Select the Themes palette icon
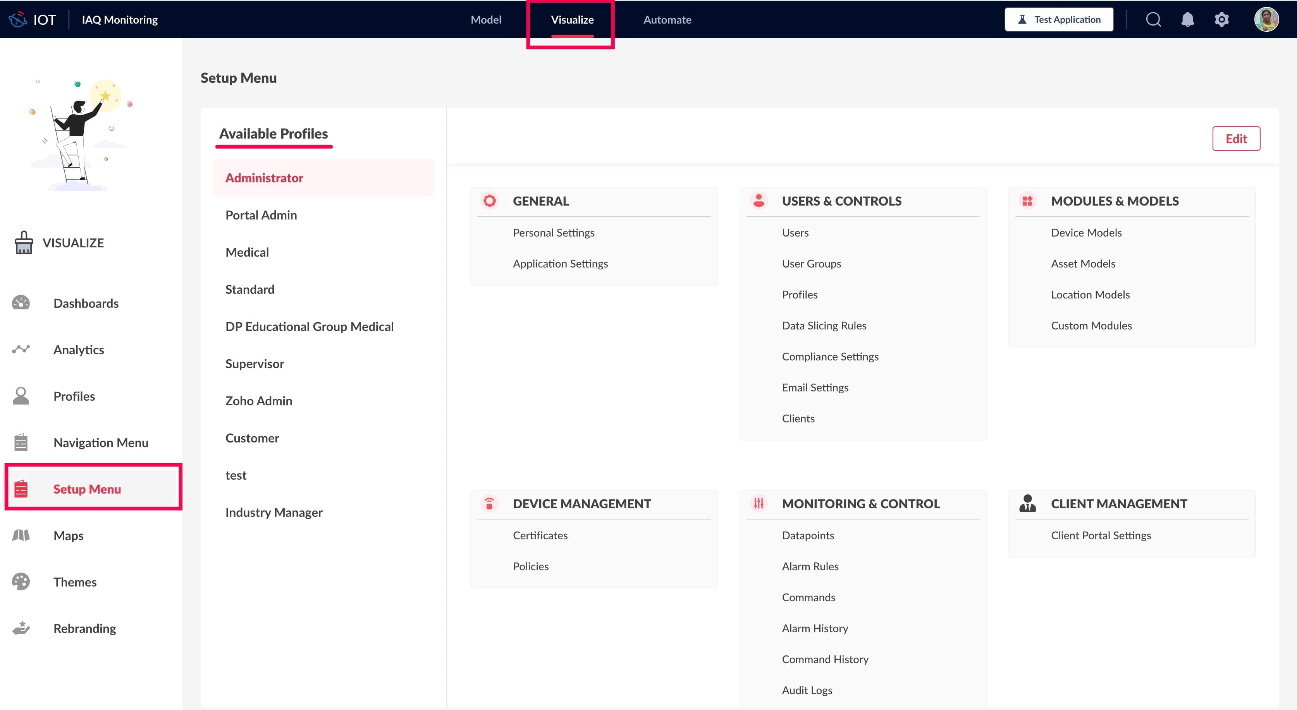Viewport: 1297px width, 710px height. [x=21, y=582]
